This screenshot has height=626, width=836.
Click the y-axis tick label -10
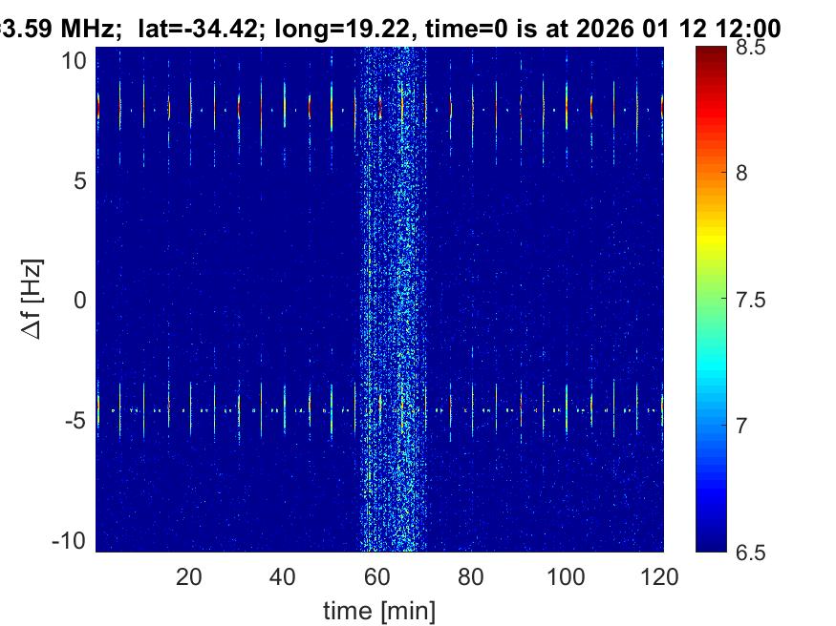coord(70,539)
